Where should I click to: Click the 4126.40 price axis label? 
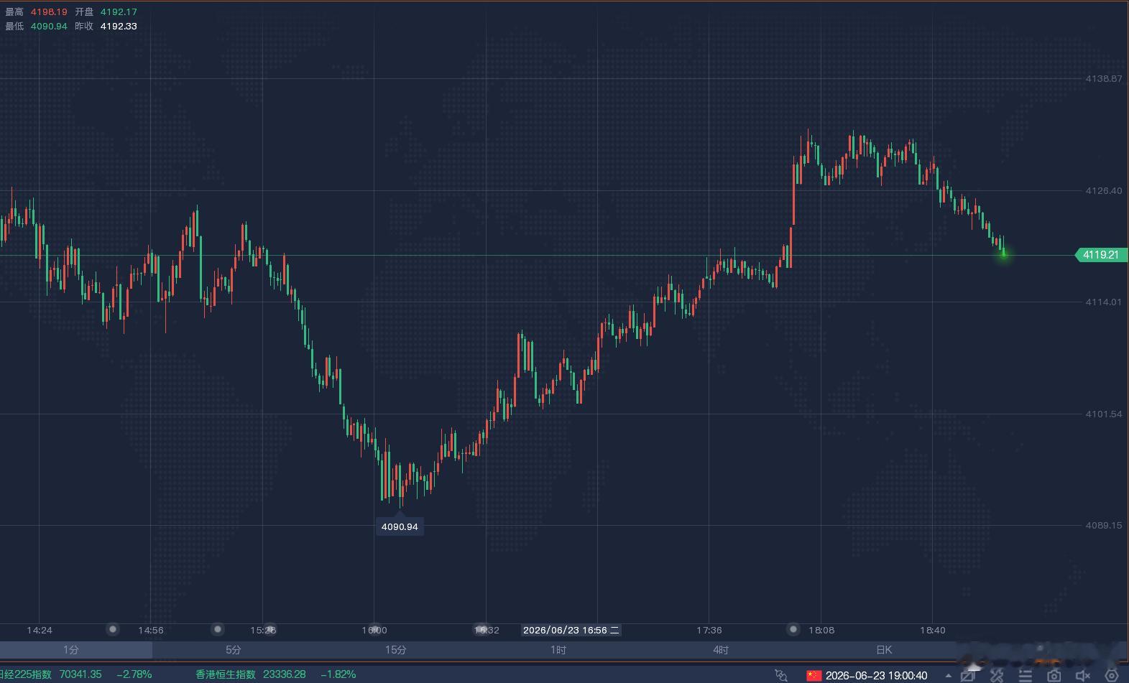(x=1103, y=190)
